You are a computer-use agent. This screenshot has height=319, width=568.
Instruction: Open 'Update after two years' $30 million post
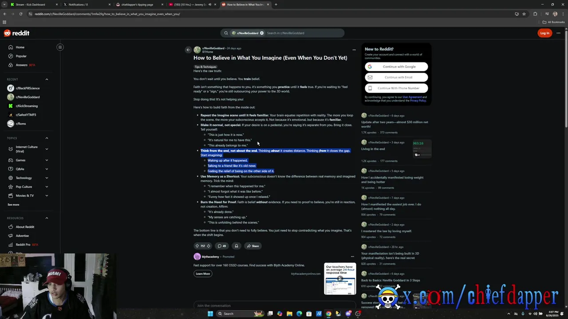click(x=394, y=124)
